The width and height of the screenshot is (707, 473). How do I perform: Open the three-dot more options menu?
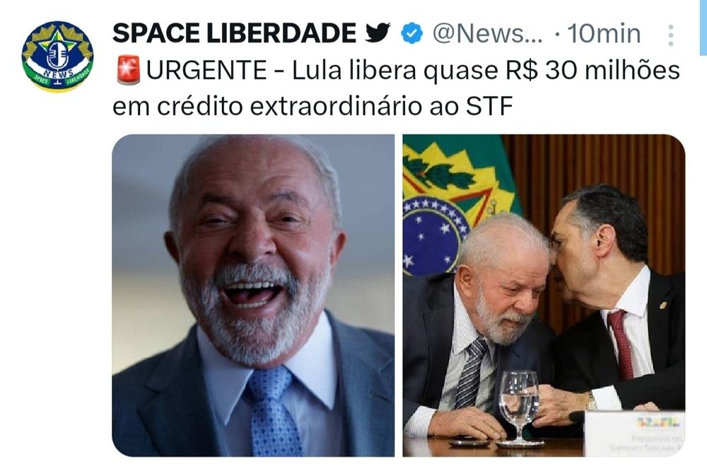point(670,35)
